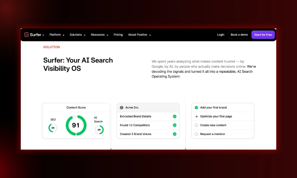
Task: Click the Surfer logo icon
Action: click(x=26, y=35)
